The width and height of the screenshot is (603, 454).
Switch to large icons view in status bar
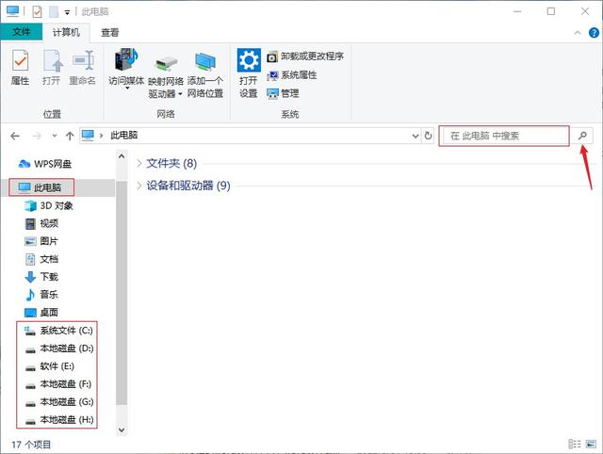pos(591,444)
